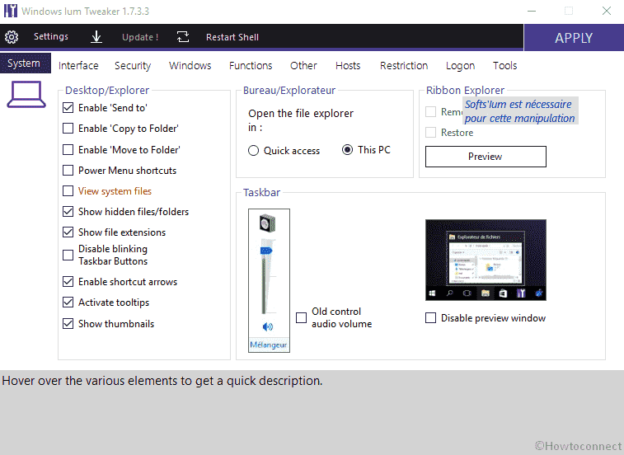Click the download arrow Update icon
The width and height of the screenshot is (624, 455).
(x=96, y=37)
